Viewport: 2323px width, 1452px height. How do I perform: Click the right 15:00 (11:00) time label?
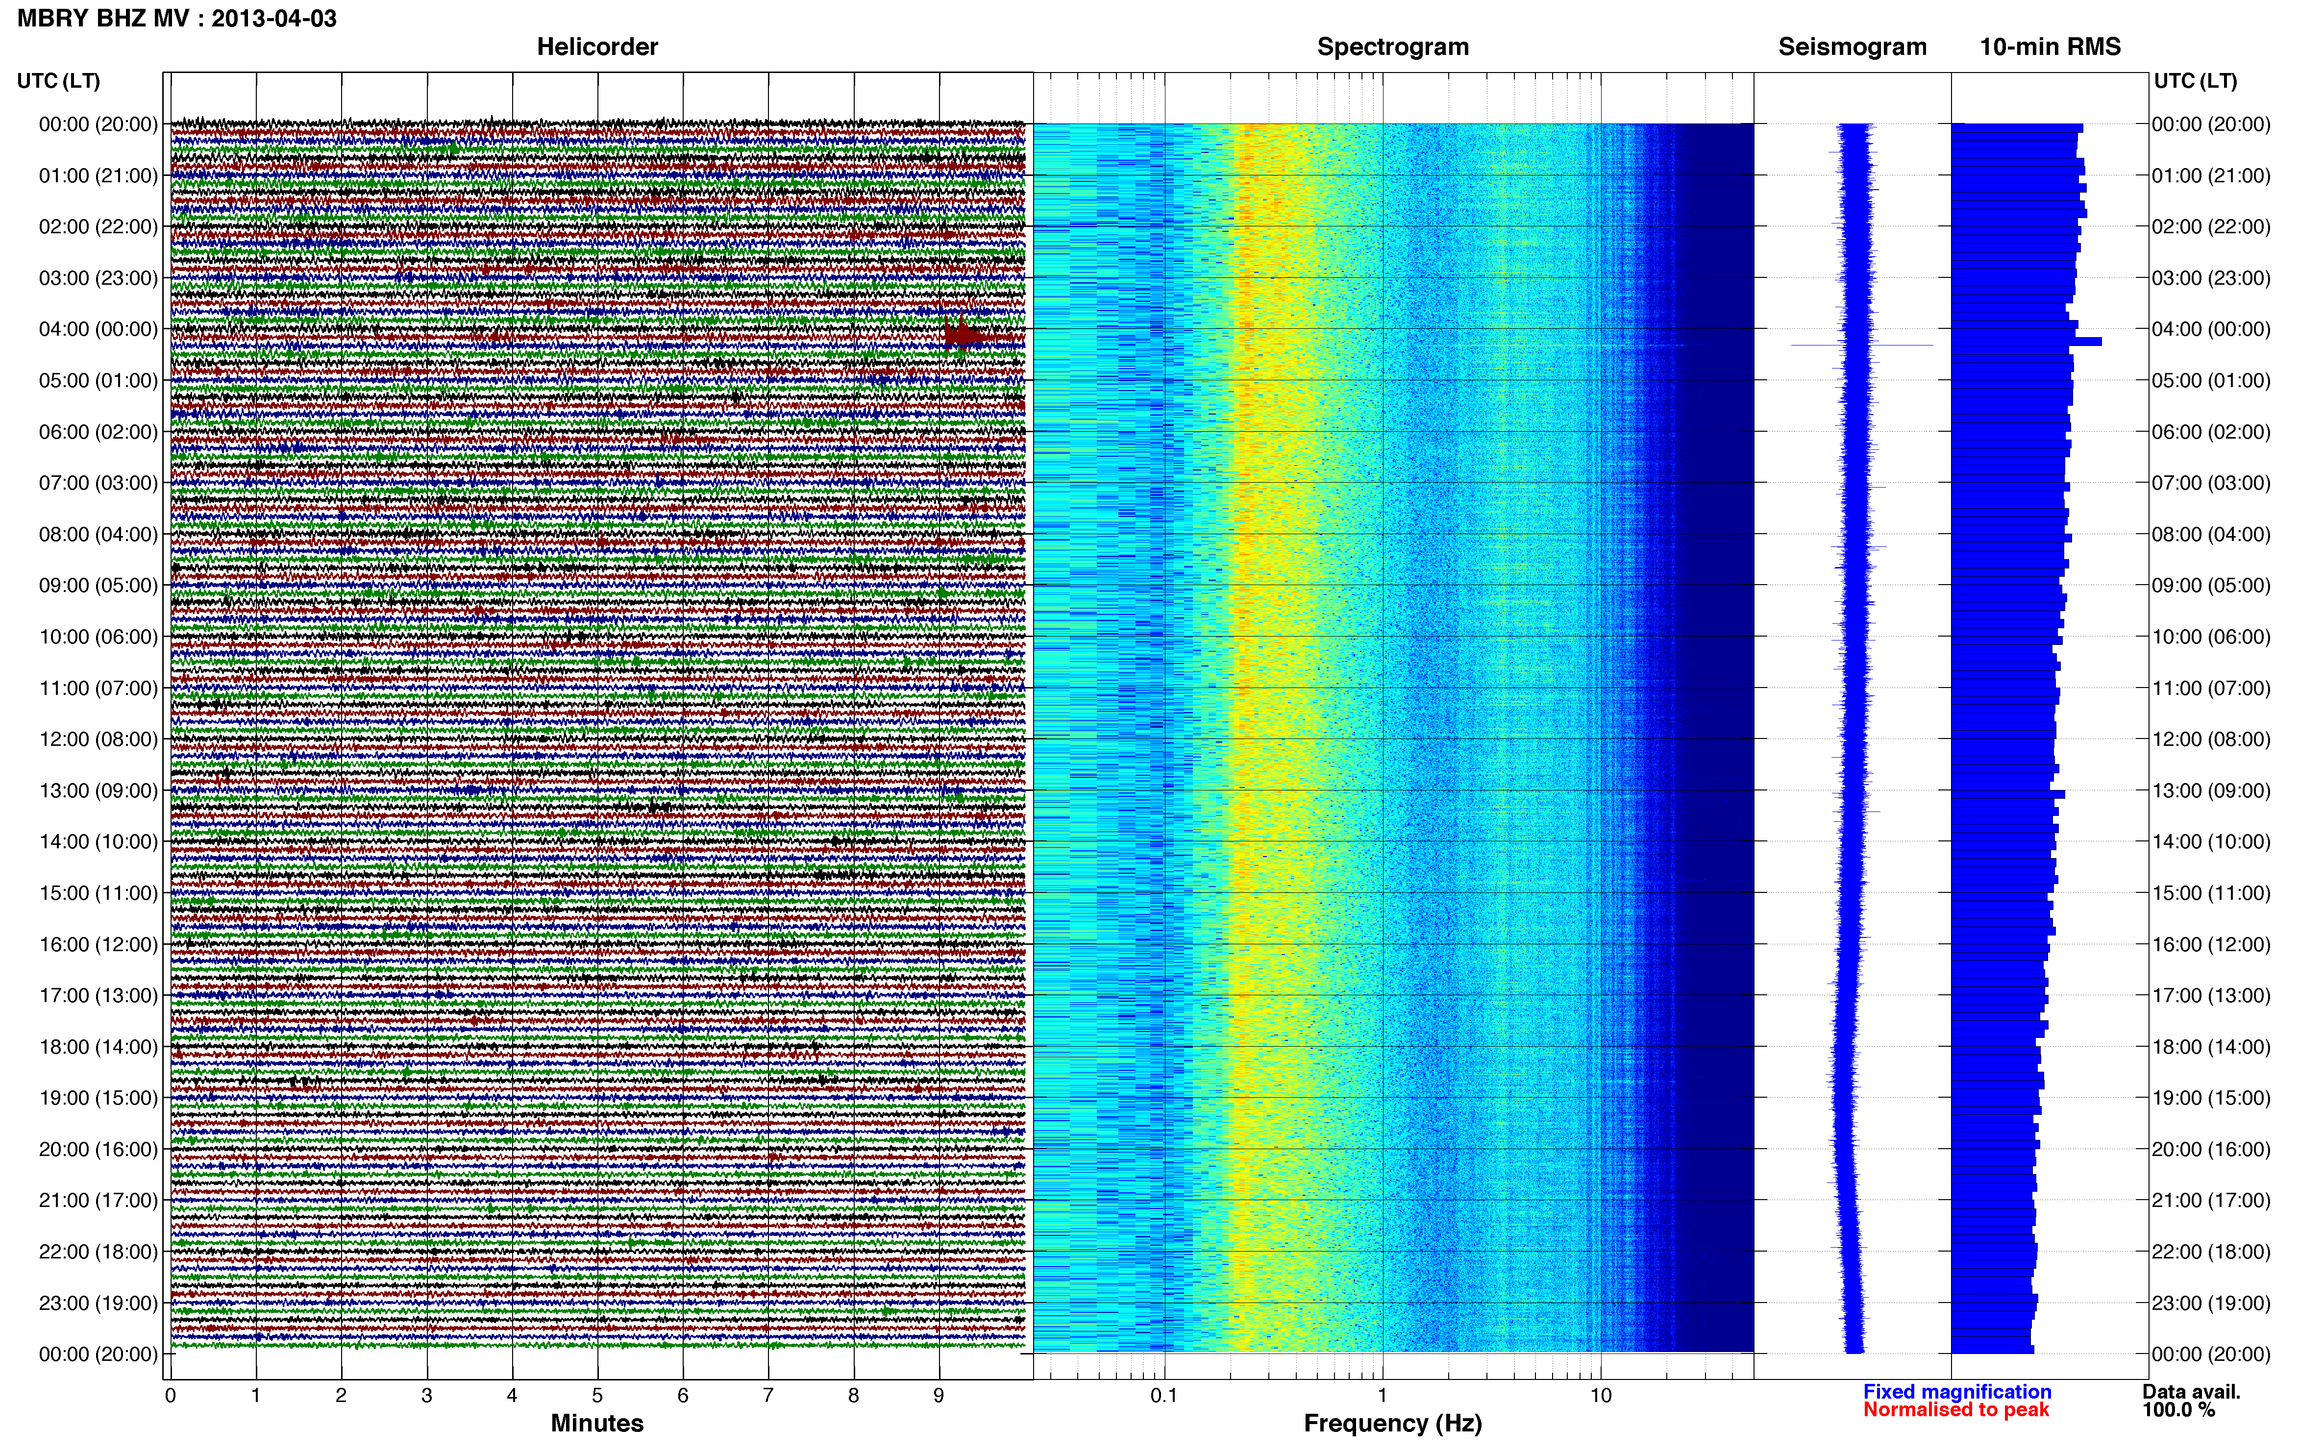pyautogui.click(x=2212, y=893)
